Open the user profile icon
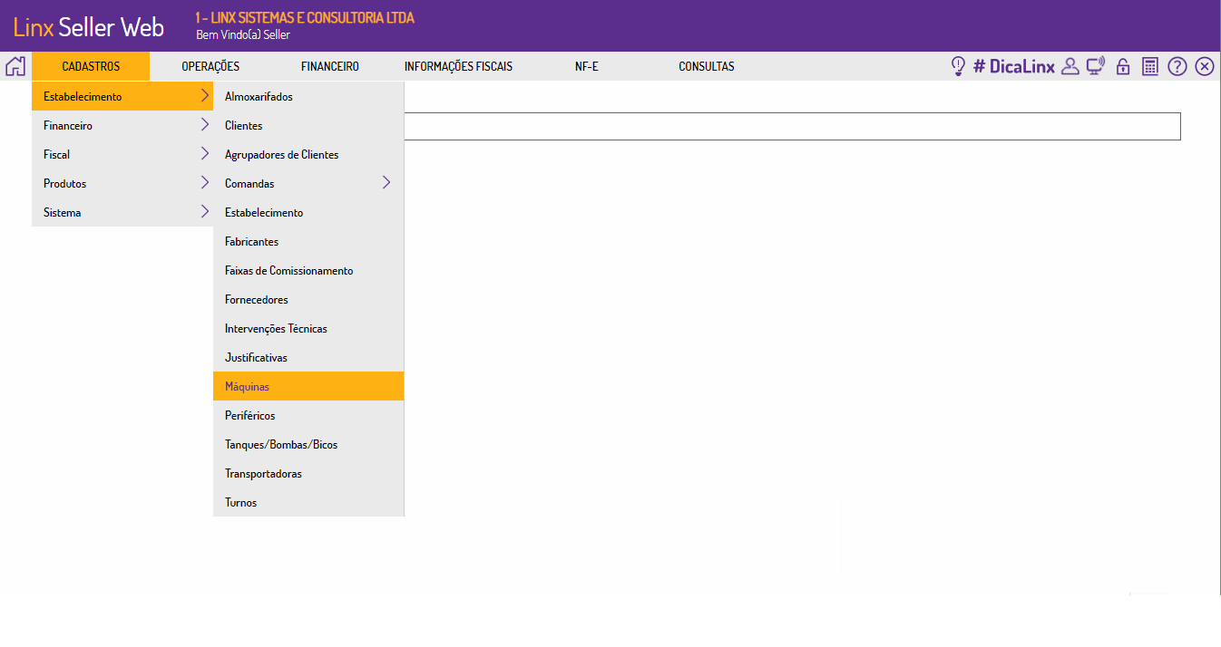Screen dimensions: 1221x647 tap(1070, 66)
